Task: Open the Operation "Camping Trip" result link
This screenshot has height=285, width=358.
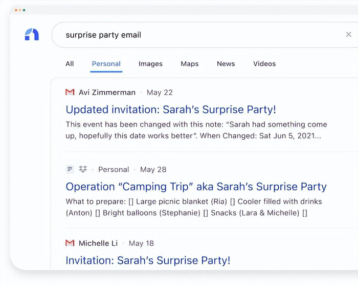Action: point(196,187)
